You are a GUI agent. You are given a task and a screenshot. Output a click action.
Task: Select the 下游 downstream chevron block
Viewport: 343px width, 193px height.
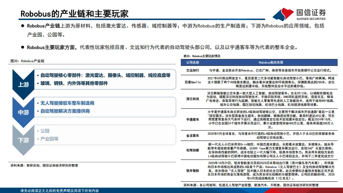(x=24, y=140)
